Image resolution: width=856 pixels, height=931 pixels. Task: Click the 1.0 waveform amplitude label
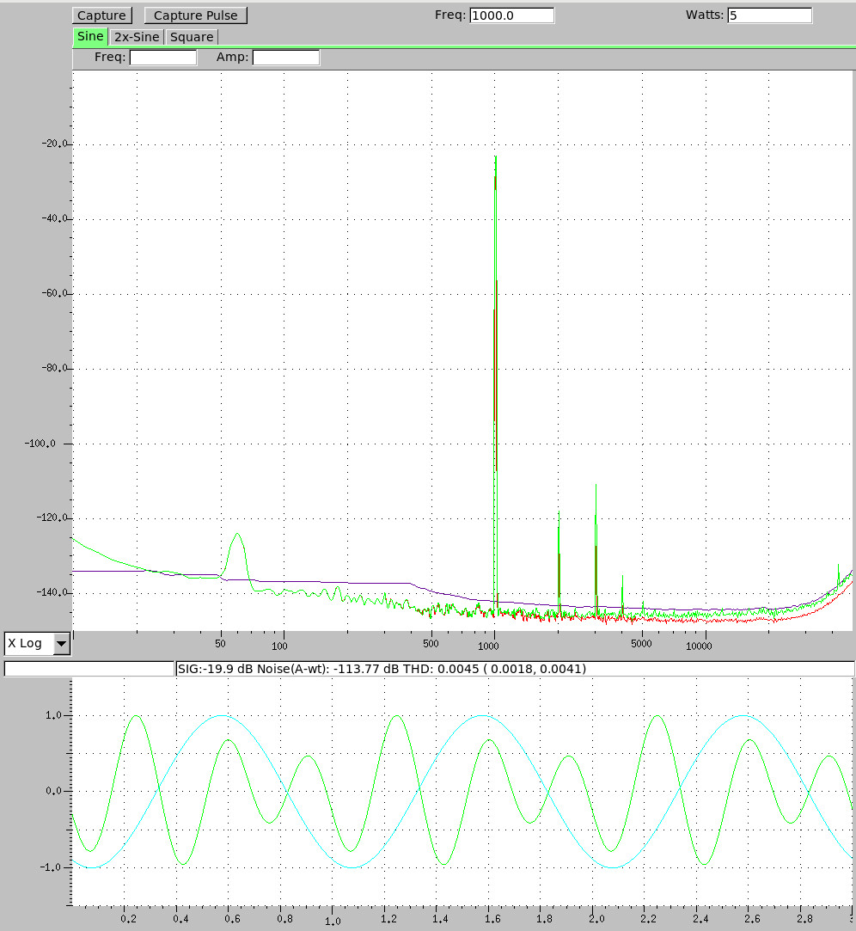point(53,715)
